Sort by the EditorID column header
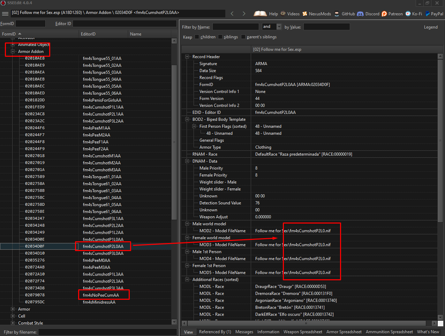445x336 pixels. [x=103, y=34]
